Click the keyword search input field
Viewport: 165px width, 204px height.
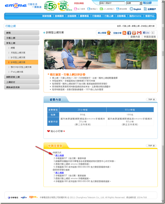pyautogui.click(x=112, y=3)
